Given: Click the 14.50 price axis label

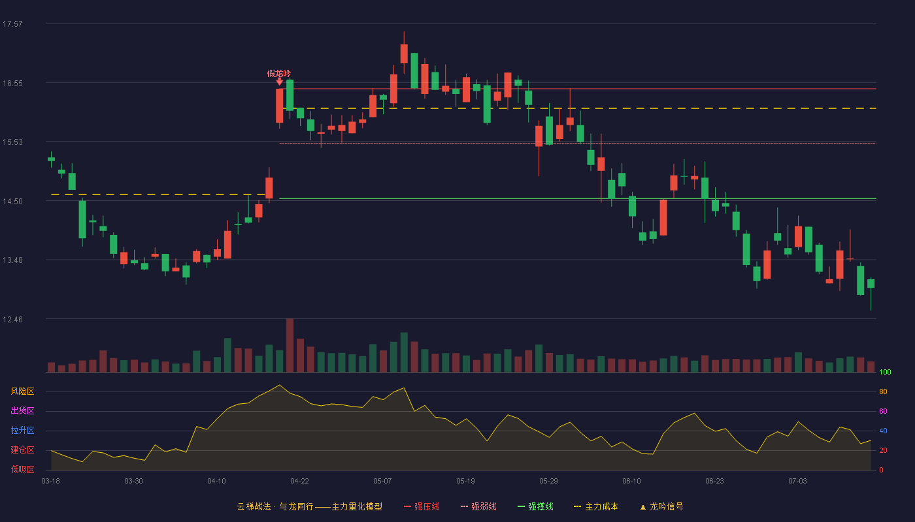Looking at the screenshot, I should 12,202.
